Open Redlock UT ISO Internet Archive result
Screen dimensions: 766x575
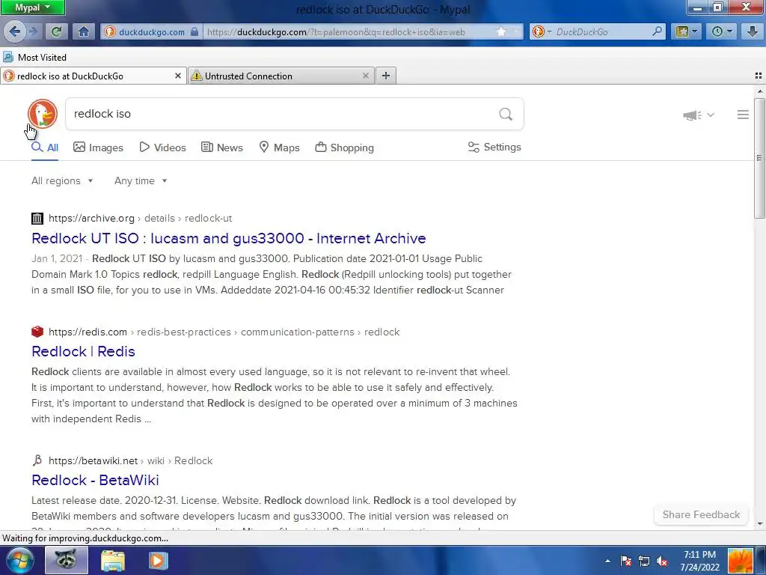click(x=229, y=238)
